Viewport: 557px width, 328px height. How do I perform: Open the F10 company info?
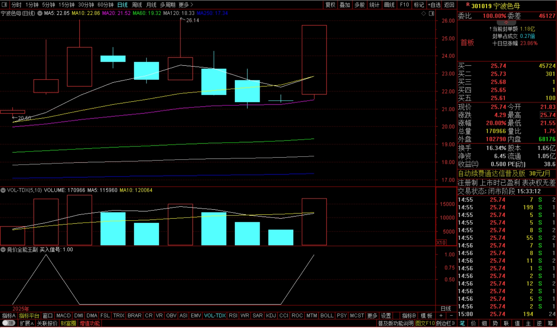(x=404, y=5)
